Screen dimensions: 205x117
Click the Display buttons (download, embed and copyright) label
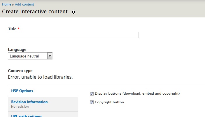[x=137, y=93]
